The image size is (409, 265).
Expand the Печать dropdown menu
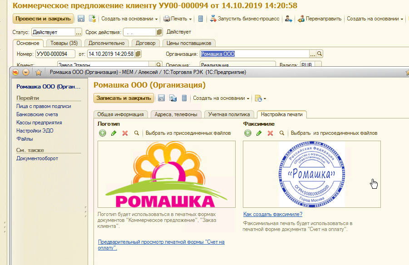177,19
